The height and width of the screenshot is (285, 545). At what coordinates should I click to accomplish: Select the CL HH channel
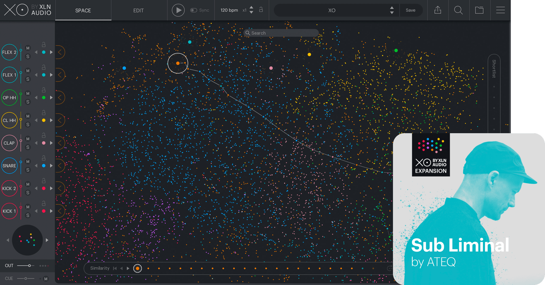(x=9, y=120)
